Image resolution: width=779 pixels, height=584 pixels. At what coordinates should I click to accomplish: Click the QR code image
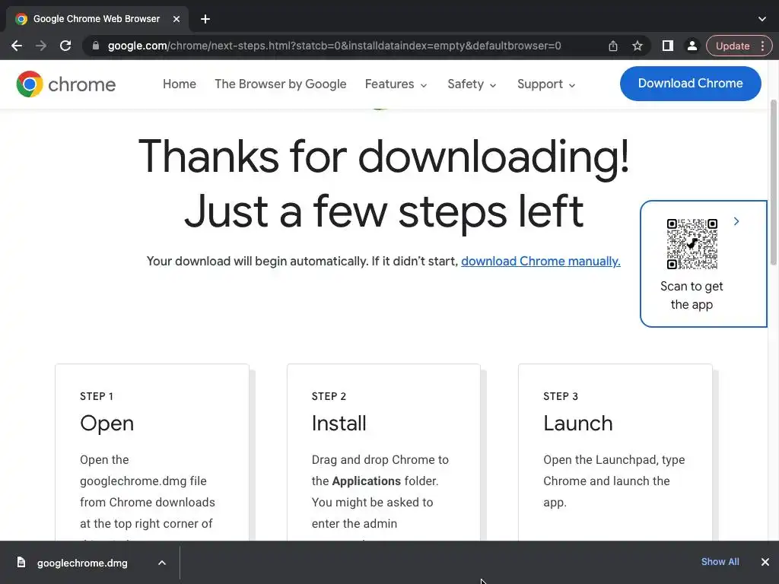[692, 244]
